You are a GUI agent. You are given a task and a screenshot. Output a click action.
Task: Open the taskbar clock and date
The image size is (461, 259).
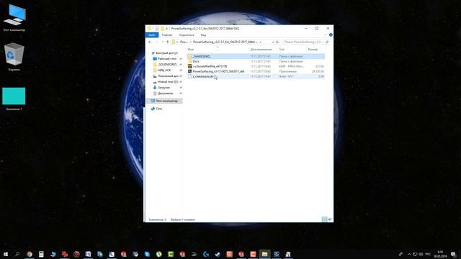click(440, 254)
